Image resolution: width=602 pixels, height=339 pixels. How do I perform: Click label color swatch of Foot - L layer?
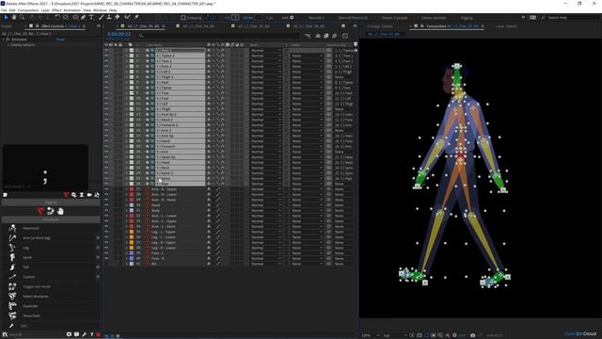pos(132,253)
